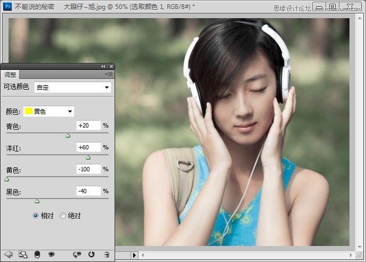Switch panel to expanded view icon

(23, 255)
